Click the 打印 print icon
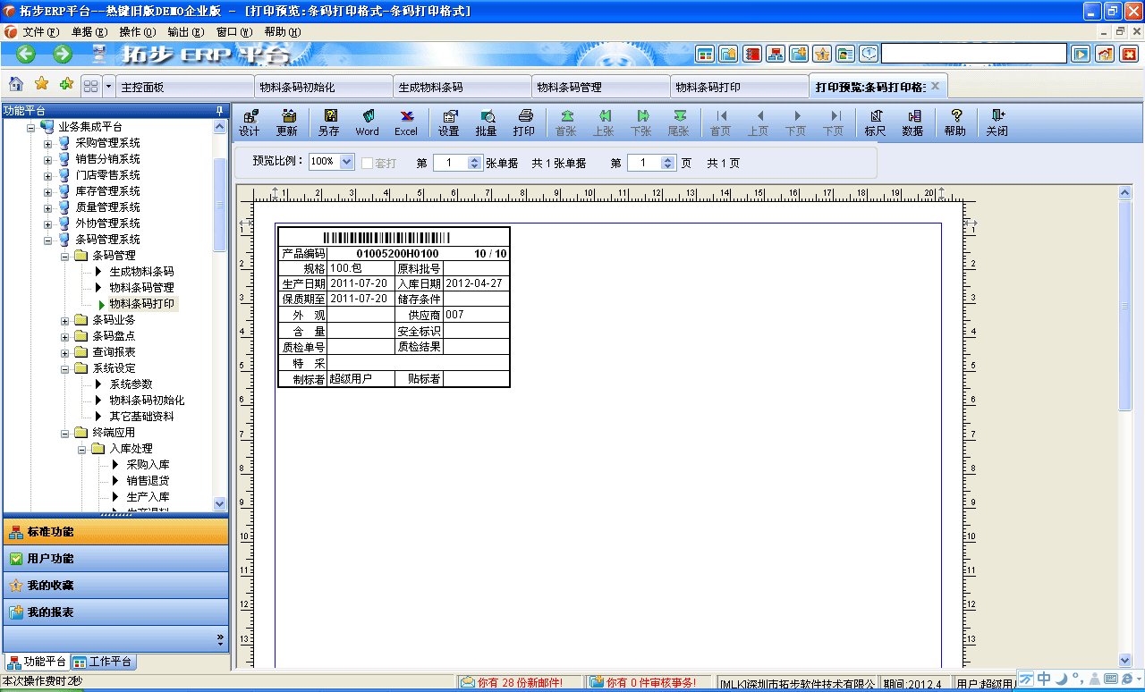This screenshot has width=1145, height=692. (x=524, y=122)
